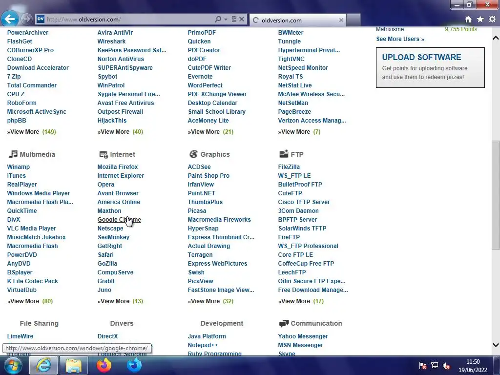Click the Communication chat bubbles icon
This screenshot has width=500, height=375.
(284, 324)
